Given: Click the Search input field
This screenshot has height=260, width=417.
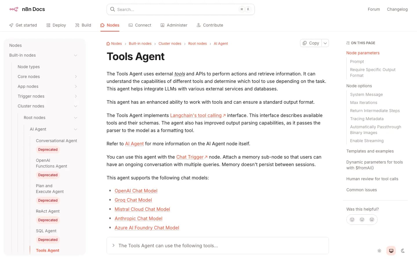Looking at the screenshot, I should click(x=181, y=9).
